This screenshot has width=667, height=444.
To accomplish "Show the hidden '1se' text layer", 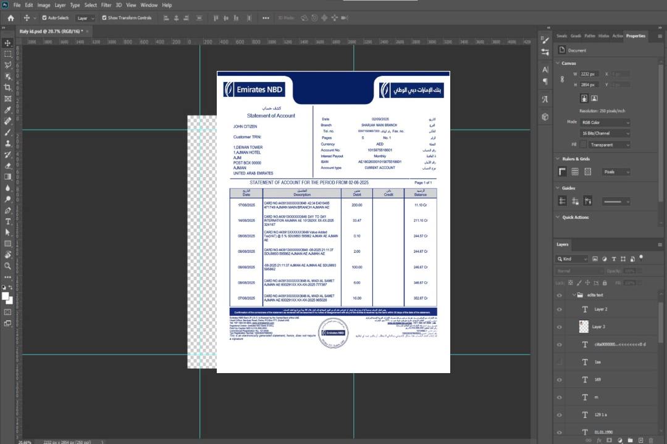I will click(560, 362).
